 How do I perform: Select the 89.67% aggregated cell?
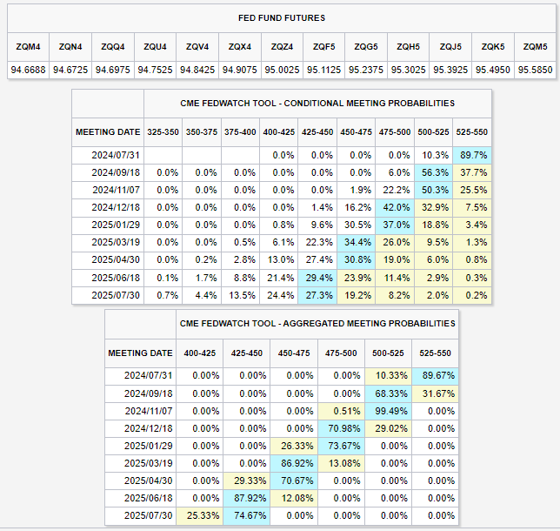tap(436, 375)
